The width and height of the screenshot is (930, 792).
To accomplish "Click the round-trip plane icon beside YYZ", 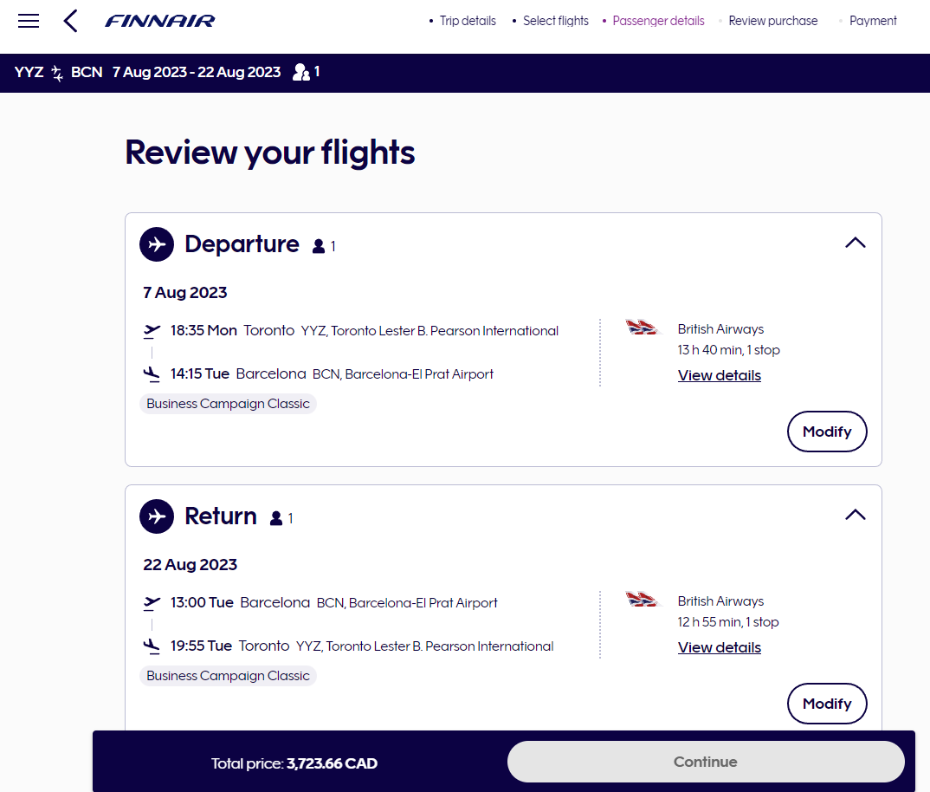I will pos(57,73).
